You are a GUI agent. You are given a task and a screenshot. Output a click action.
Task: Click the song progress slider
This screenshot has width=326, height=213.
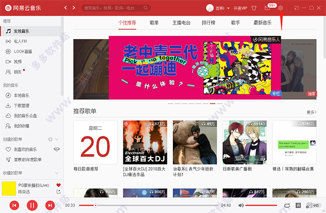pos(148,205)
